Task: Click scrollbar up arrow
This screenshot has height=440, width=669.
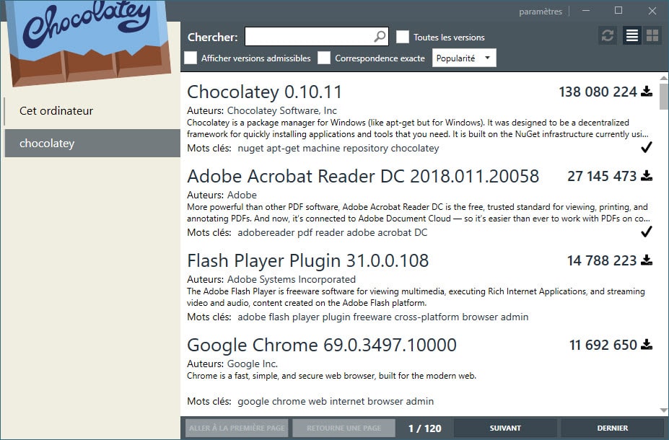Action: tap(663, 78)
